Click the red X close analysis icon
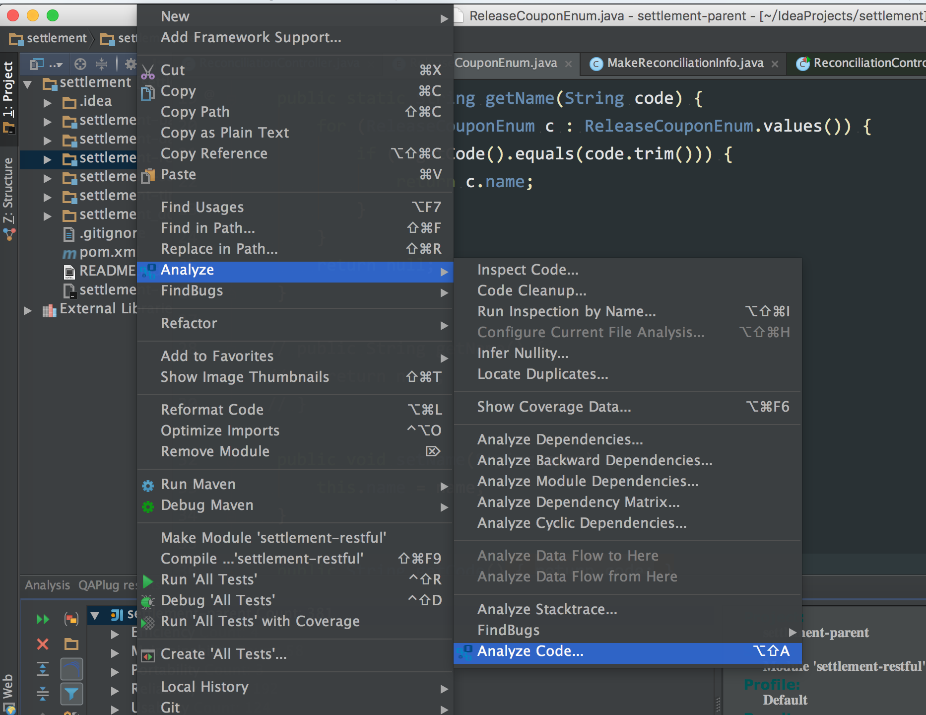The width and height of the screenshot is (926, 715). [x=43, y=644]
